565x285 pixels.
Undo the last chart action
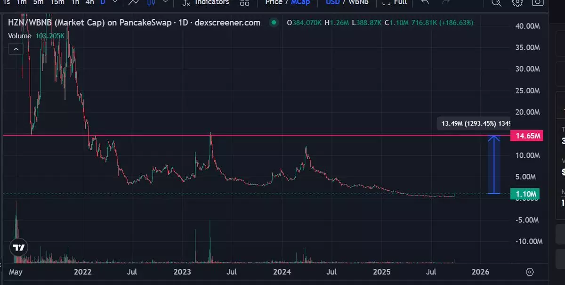[x=425, y=3]
